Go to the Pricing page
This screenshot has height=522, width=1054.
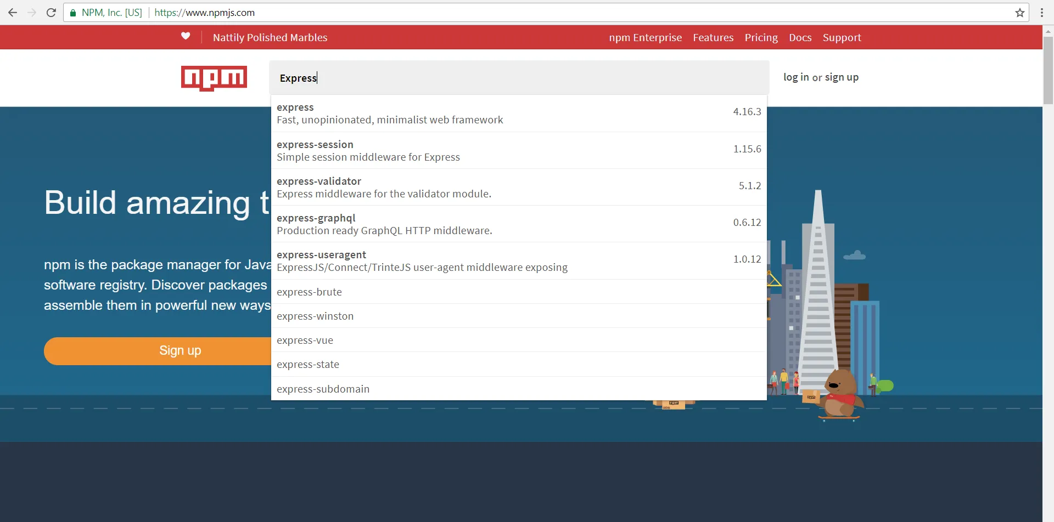pos(761,37)
